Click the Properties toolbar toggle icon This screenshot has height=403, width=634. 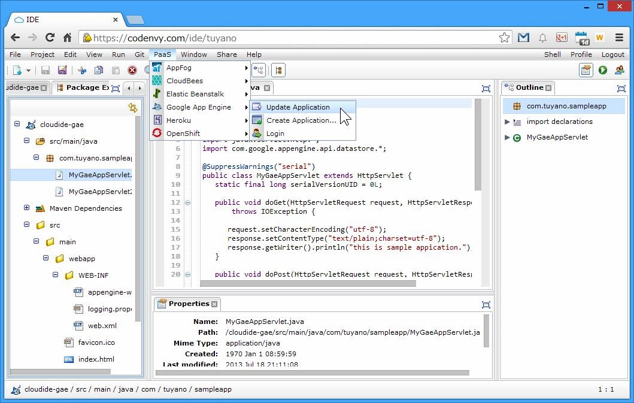tap(586, 70)
